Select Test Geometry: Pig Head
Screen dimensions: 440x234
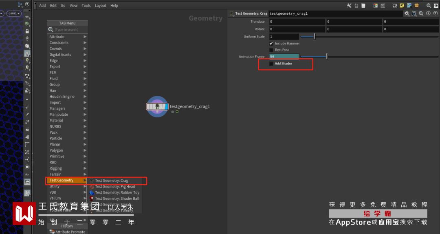tap(114, 187)
